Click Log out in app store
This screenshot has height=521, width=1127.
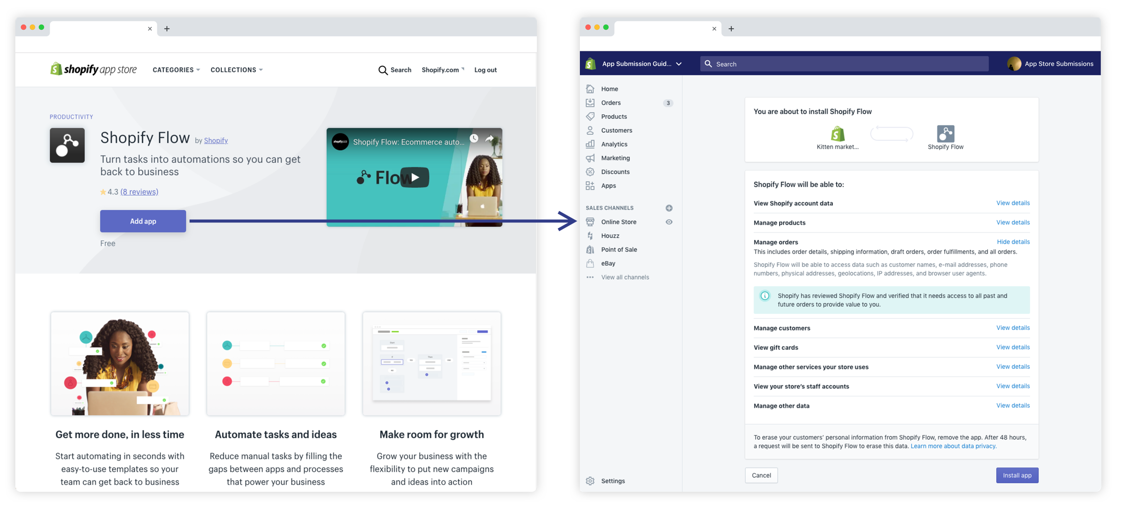click(x=485, y=70)
